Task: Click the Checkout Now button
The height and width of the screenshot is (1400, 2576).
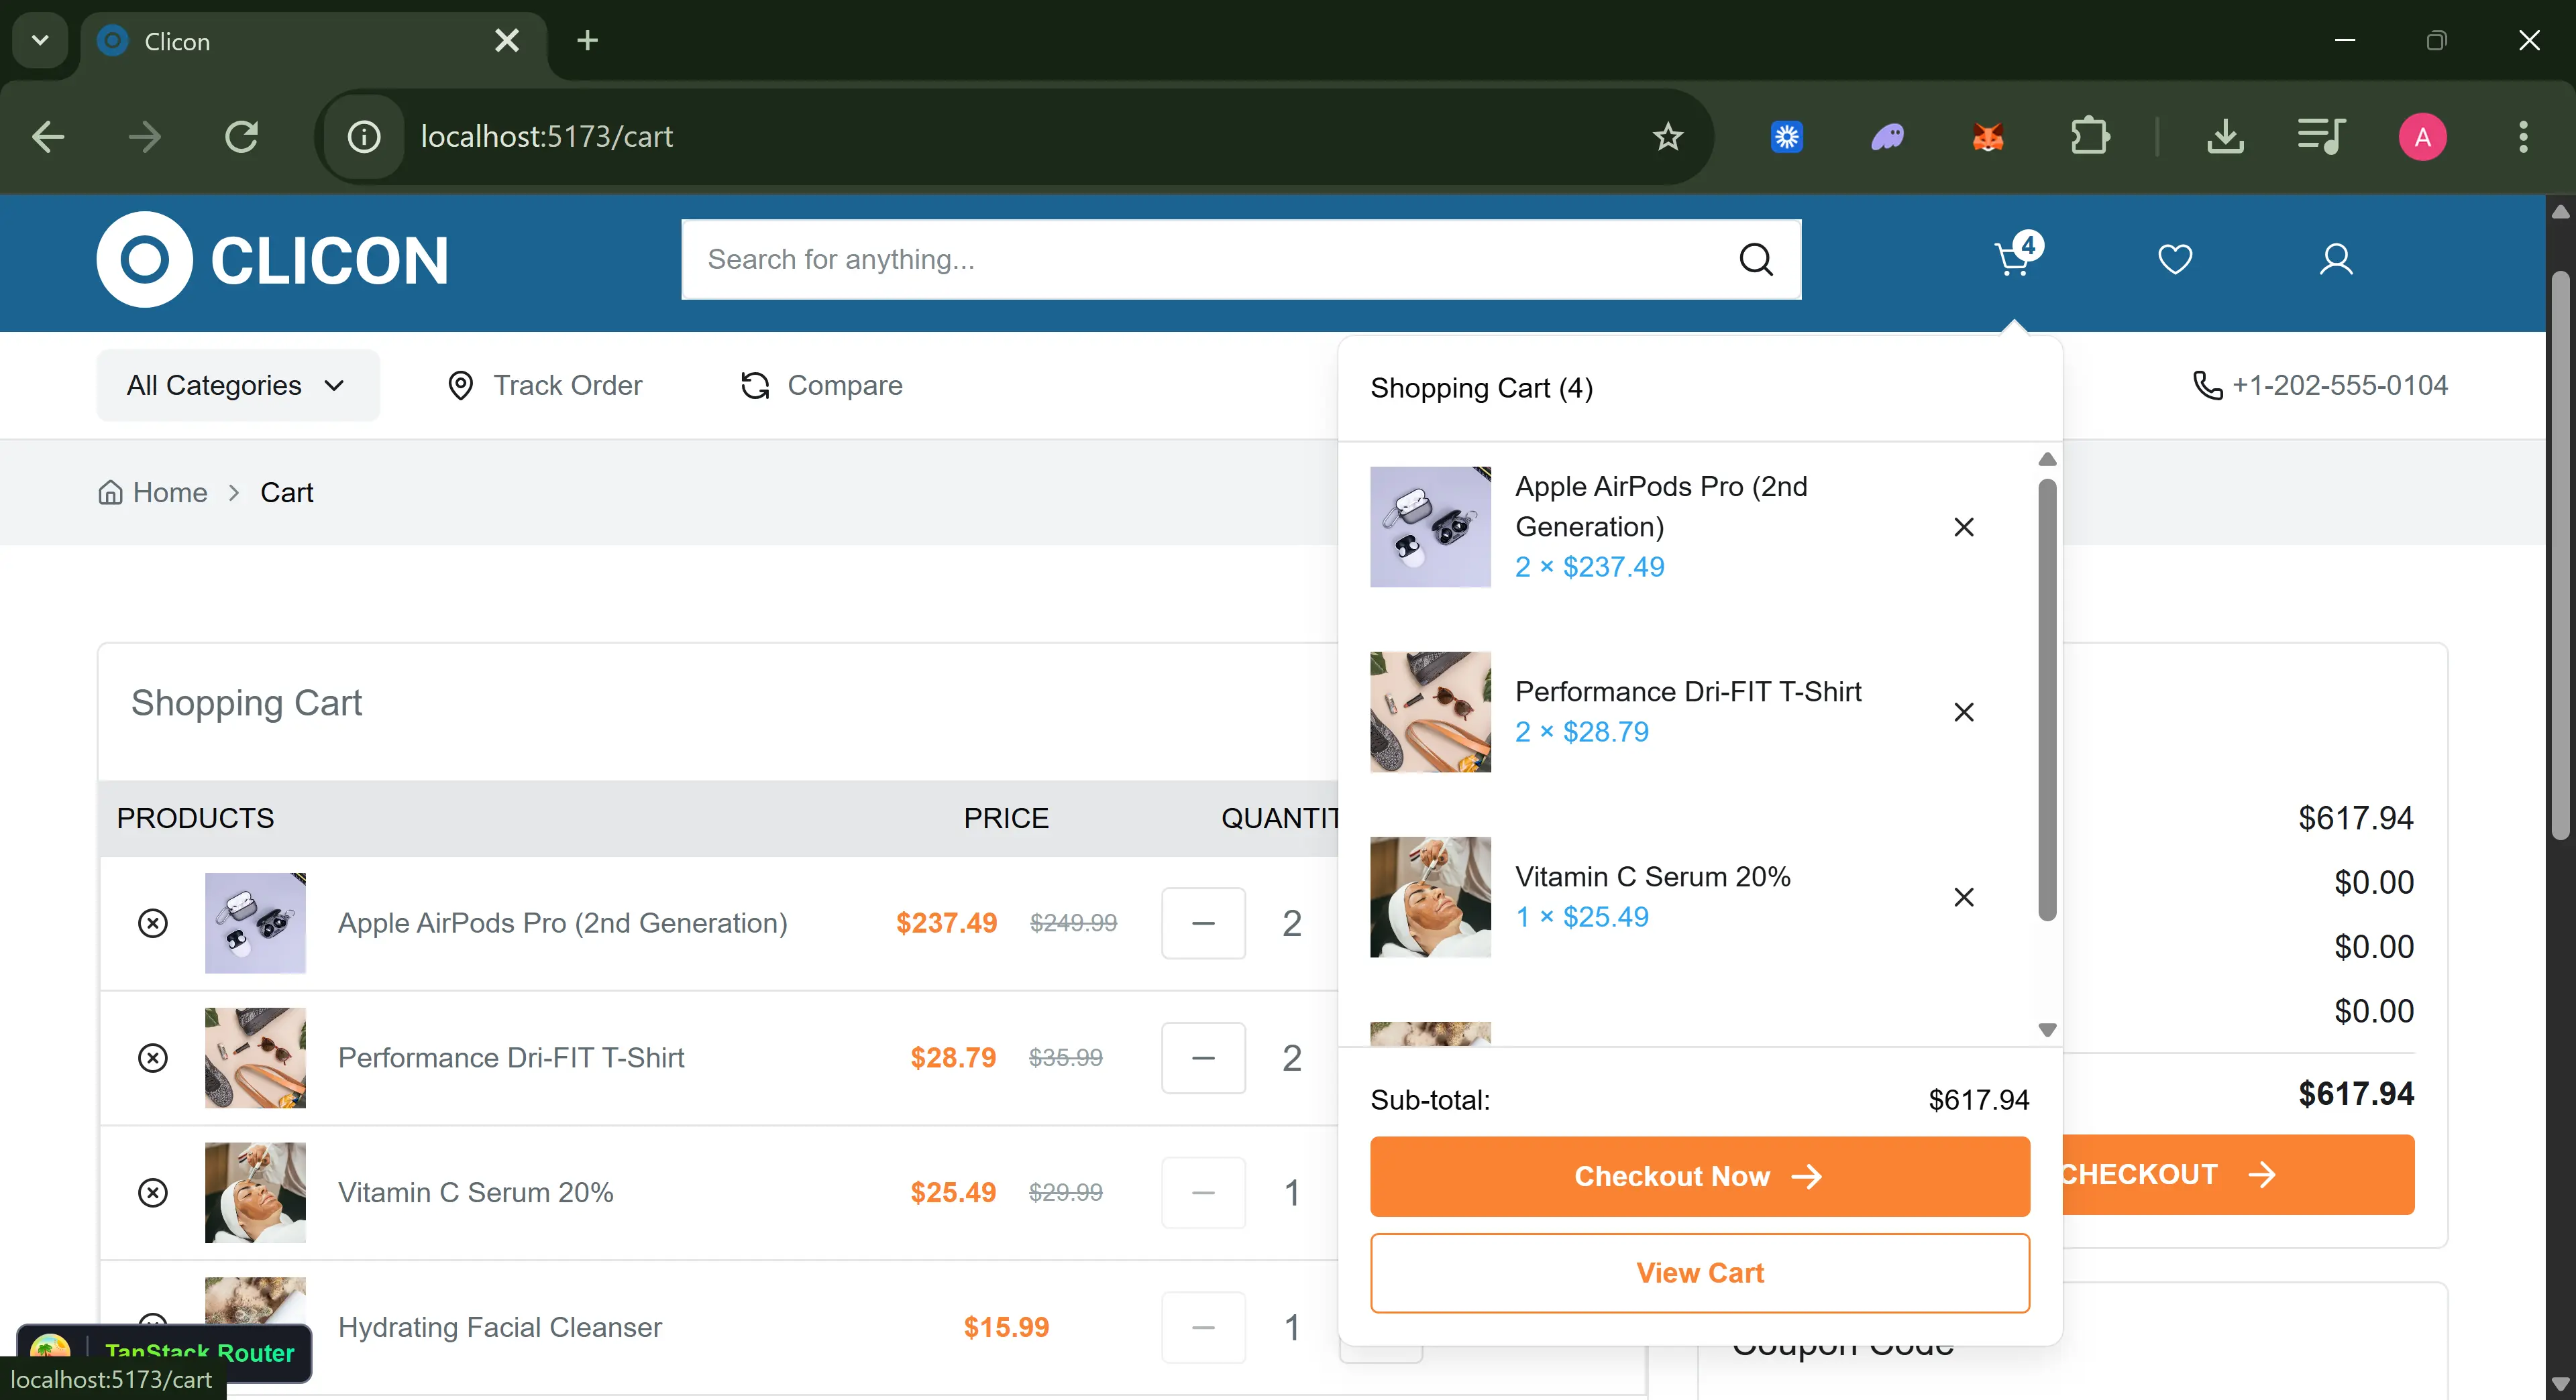Action: tap(1699, 1176)
